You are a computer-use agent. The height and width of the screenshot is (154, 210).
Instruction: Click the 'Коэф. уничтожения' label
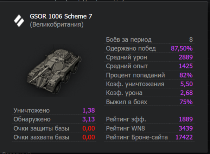(x=135, y=84)
